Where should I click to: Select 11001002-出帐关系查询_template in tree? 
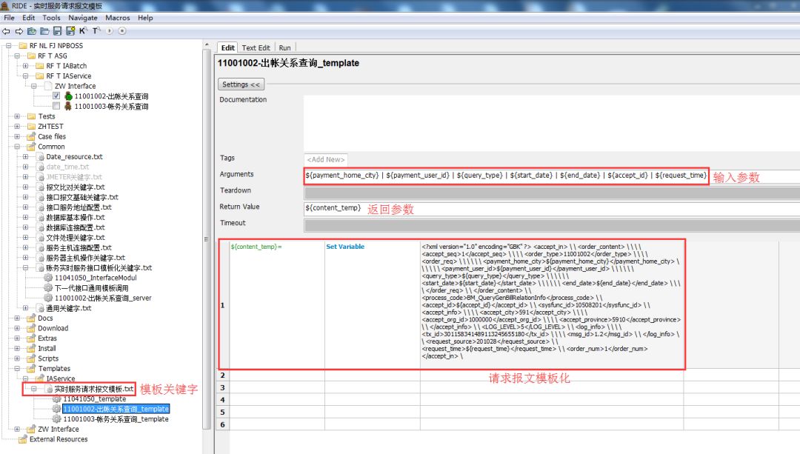(x=116, y=409)
